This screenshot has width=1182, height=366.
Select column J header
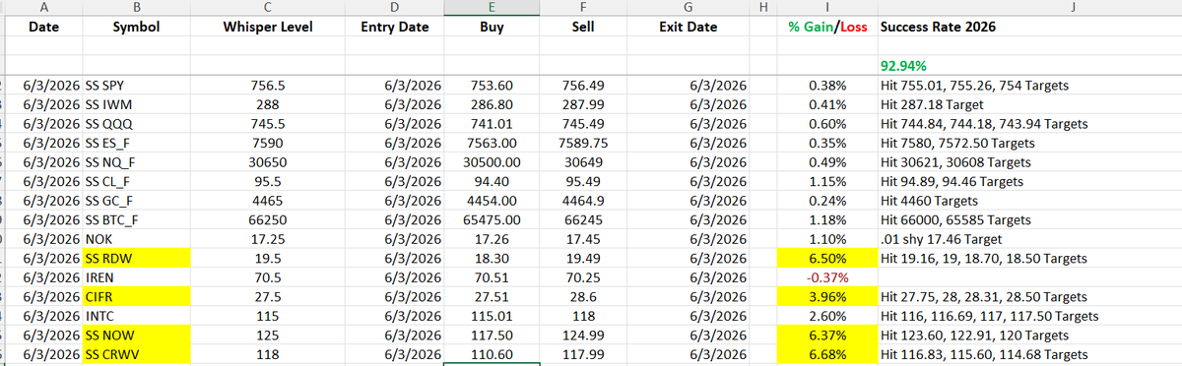point(1028,7)
